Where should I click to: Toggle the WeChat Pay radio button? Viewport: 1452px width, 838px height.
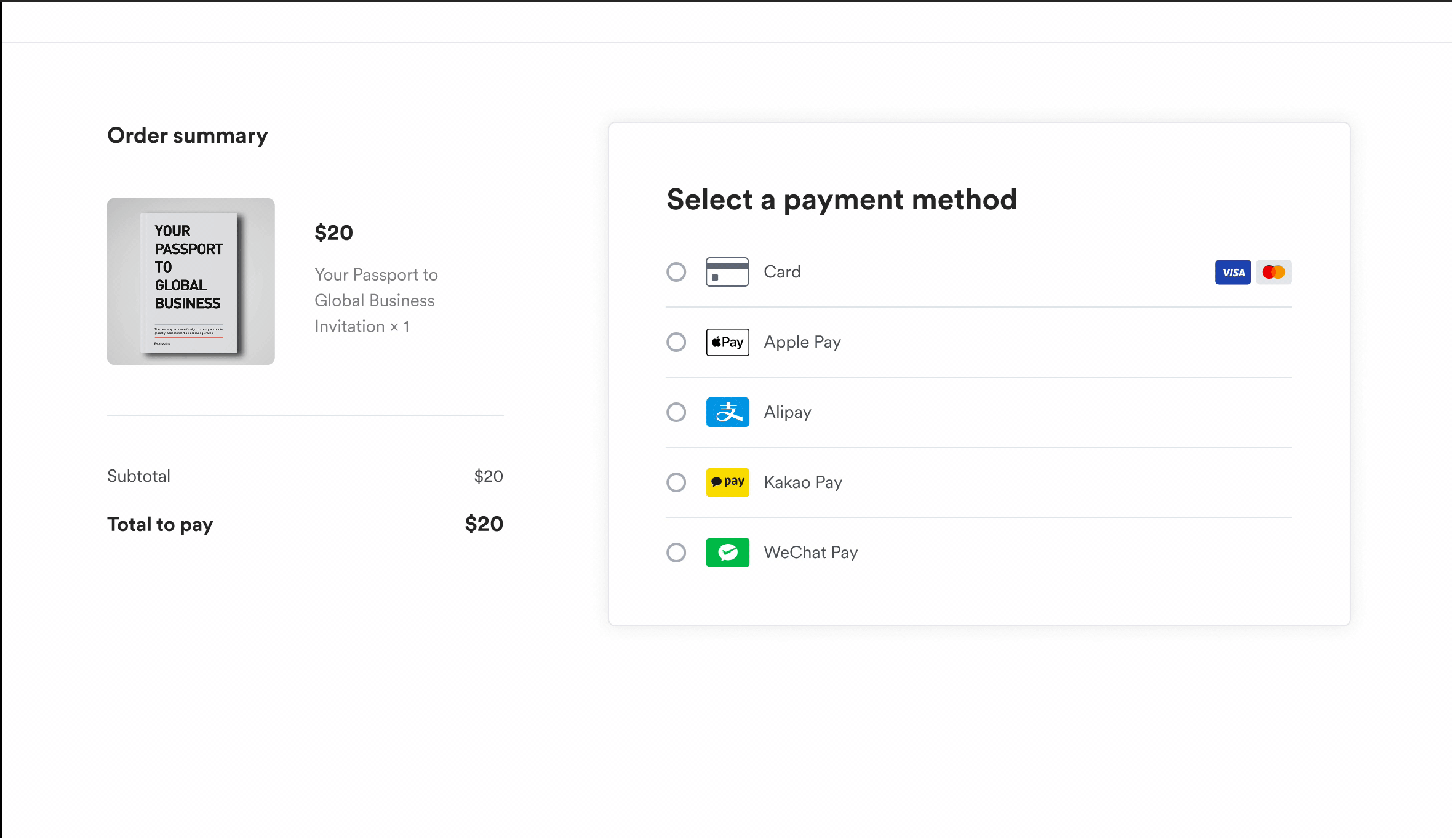coord(676,552)
